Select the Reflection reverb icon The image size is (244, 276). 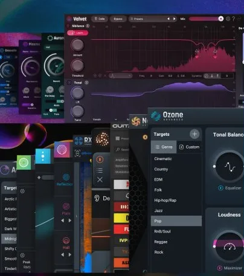point(66,177)
